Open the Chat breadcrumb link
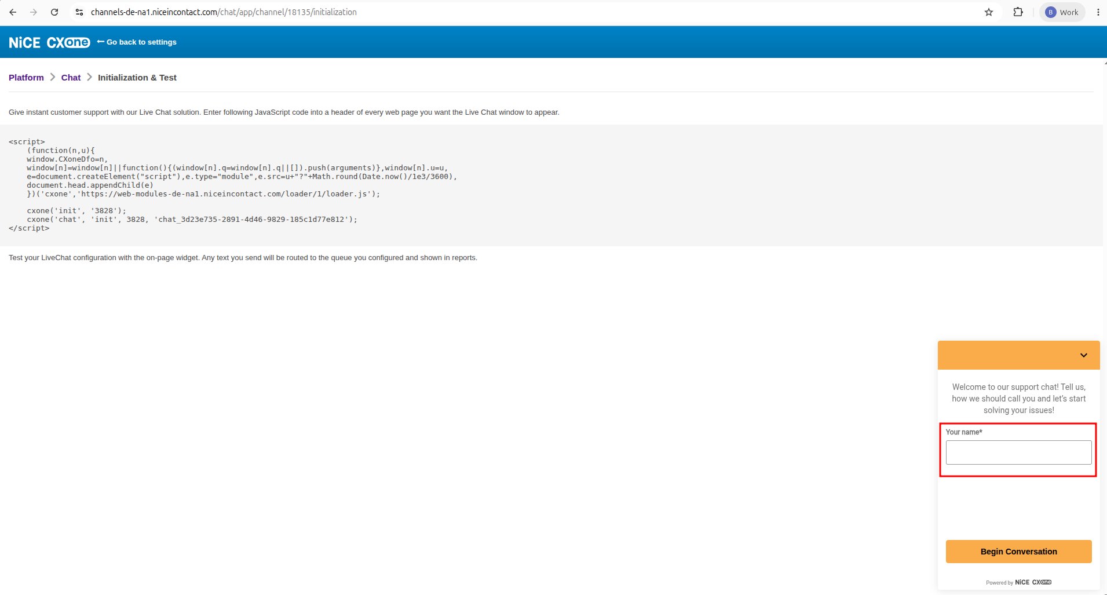Image resolution: width=1107 pixels, height=595 pixels. [x=71, y=78]
